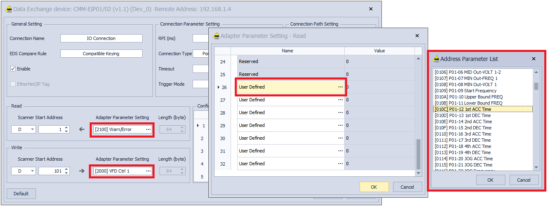Select [0108] P01-08 MIN Out-VOLT 1
Screen dimensions: 548x206
(483, 84)
